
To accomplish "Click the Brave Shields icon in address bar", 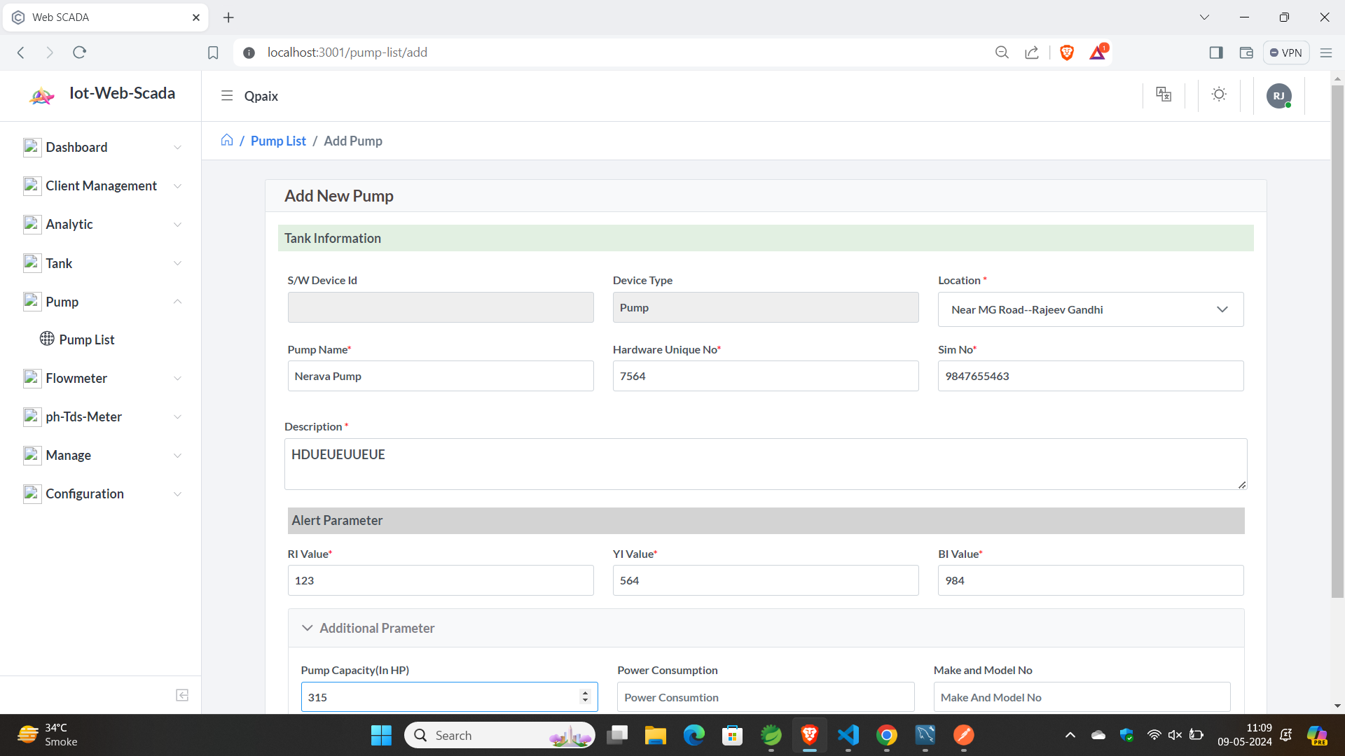I will pyautogui.click(x=1067, y=52).
